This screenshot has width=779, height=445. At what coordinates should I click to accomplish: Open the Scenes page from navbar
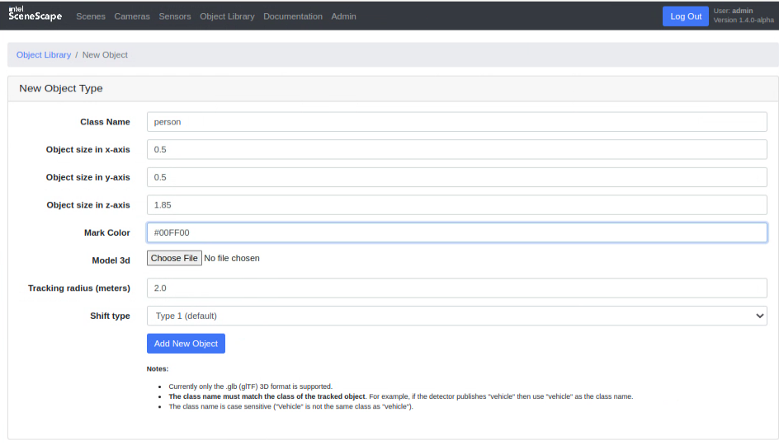click(x=90, y=16)
